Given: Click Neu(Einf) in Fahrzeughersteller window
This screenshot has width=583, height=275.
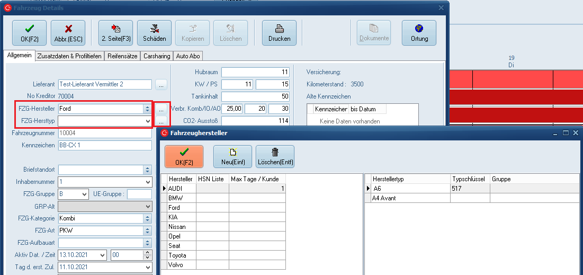Looking at the screenshot, I should point(232,156).
